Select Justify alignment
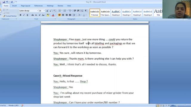 click(x=70, y=15)
